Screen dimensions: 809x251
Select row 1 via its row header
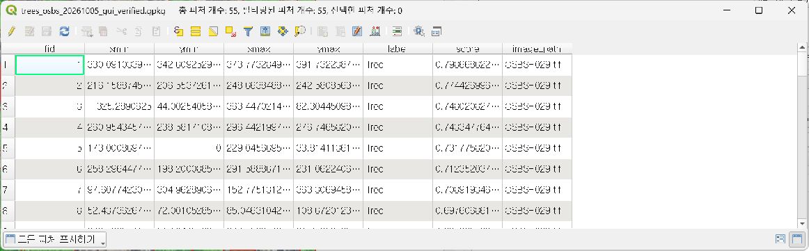coord(8,65)
